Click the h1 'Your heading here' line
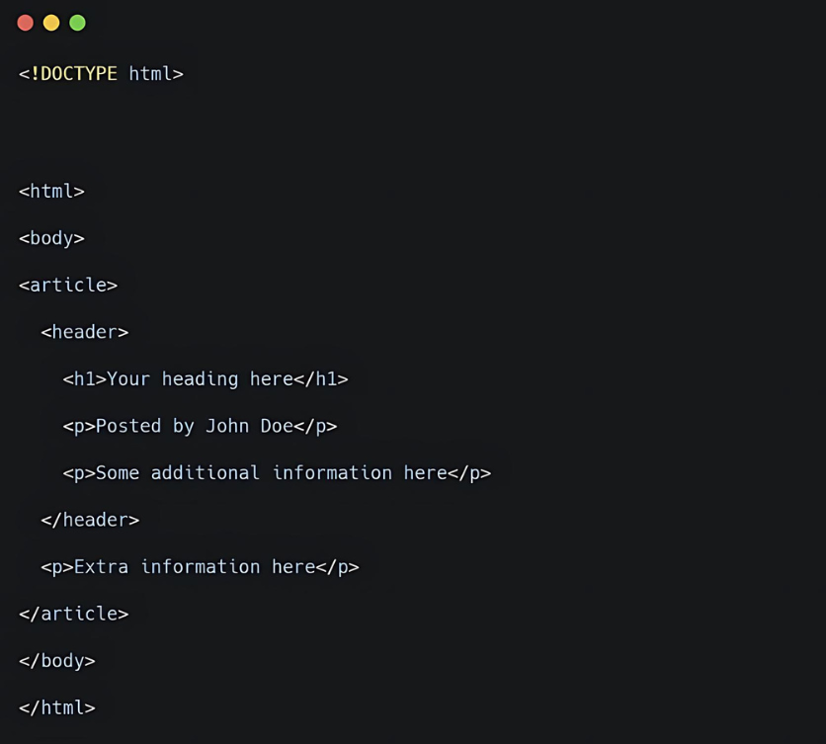 click(x=206, y=379)
